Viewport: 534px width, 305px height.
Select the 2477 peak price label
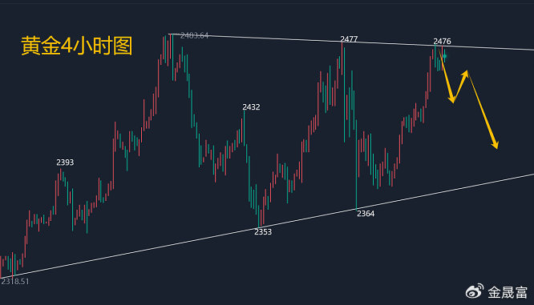point(349,39)
